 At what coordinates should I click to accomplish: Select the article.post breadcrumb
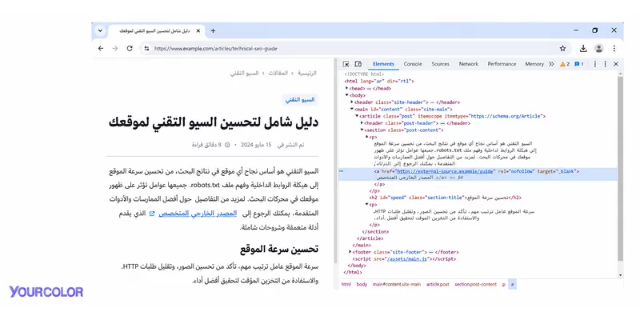click(438, 285)
